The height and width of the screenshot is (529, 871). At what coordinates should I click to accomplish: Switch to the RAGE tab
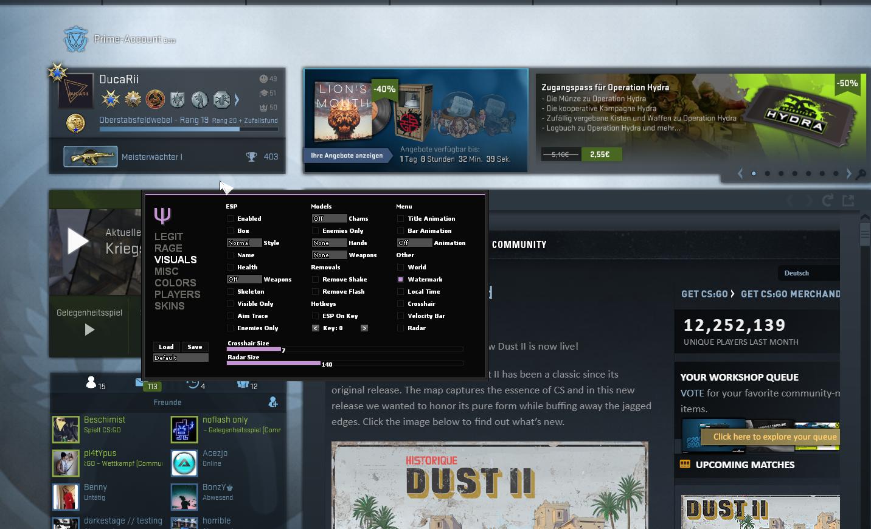168,248
